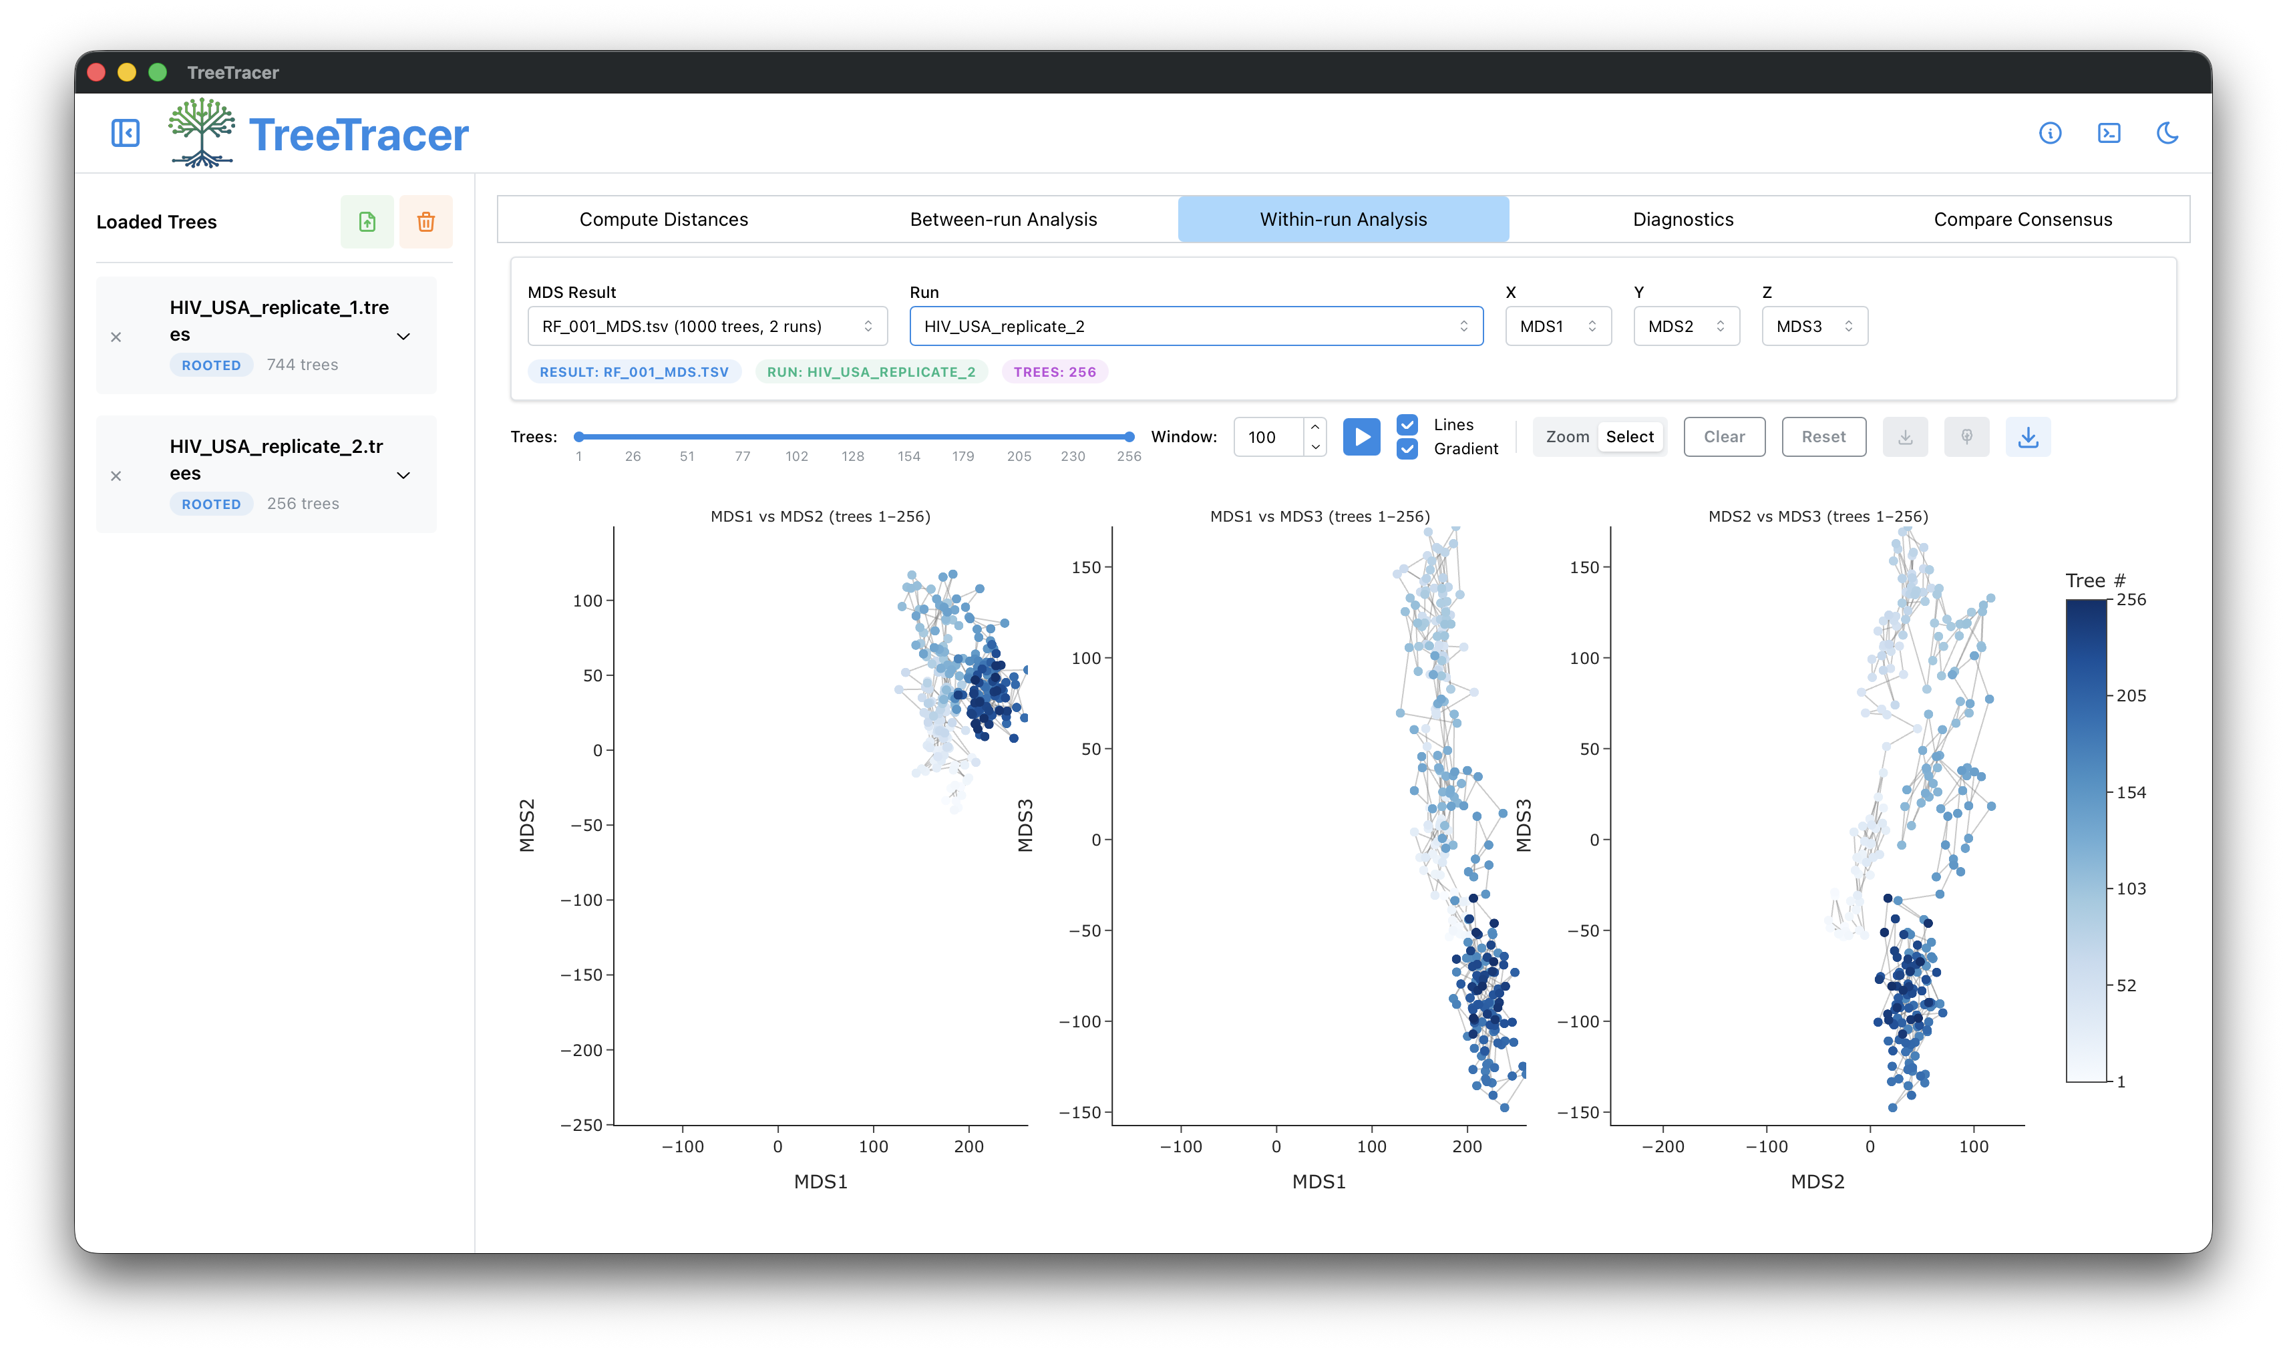This screenshot has height=1352, width=2287.
Task: Click the Trees range slider track
Action: 854,438
